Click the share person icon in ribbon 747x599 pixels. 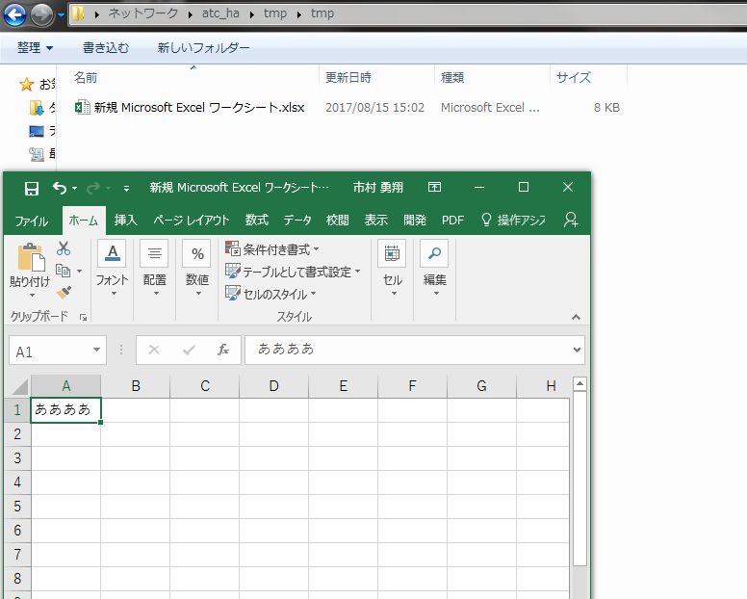point(571,220)
